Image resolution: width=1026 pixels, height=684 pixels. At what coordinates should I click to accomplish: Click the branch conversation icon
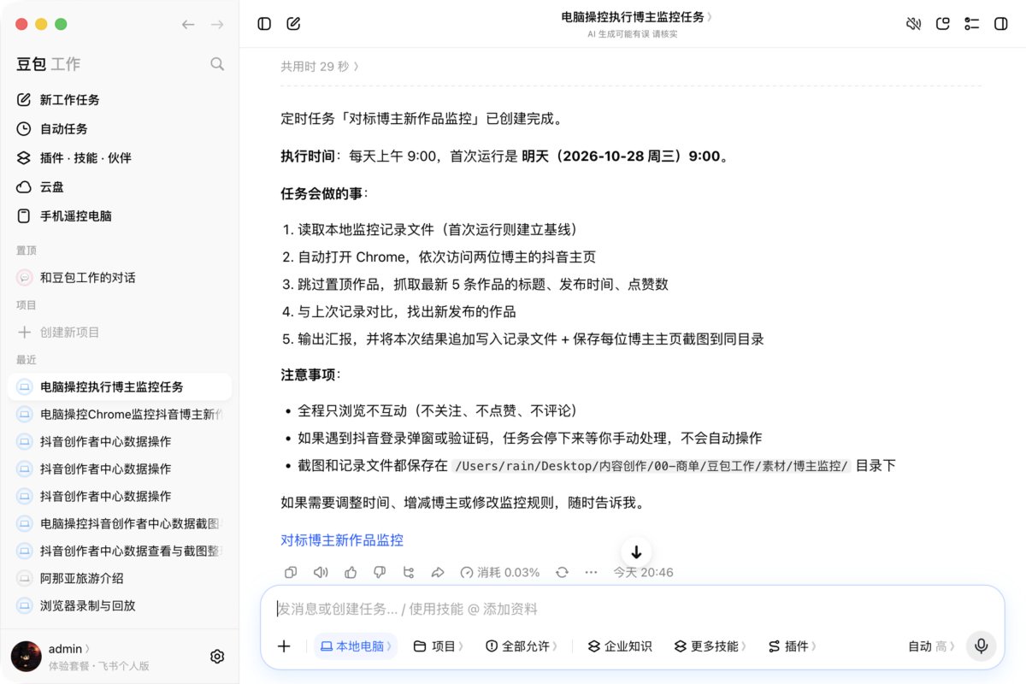point(409,572)
